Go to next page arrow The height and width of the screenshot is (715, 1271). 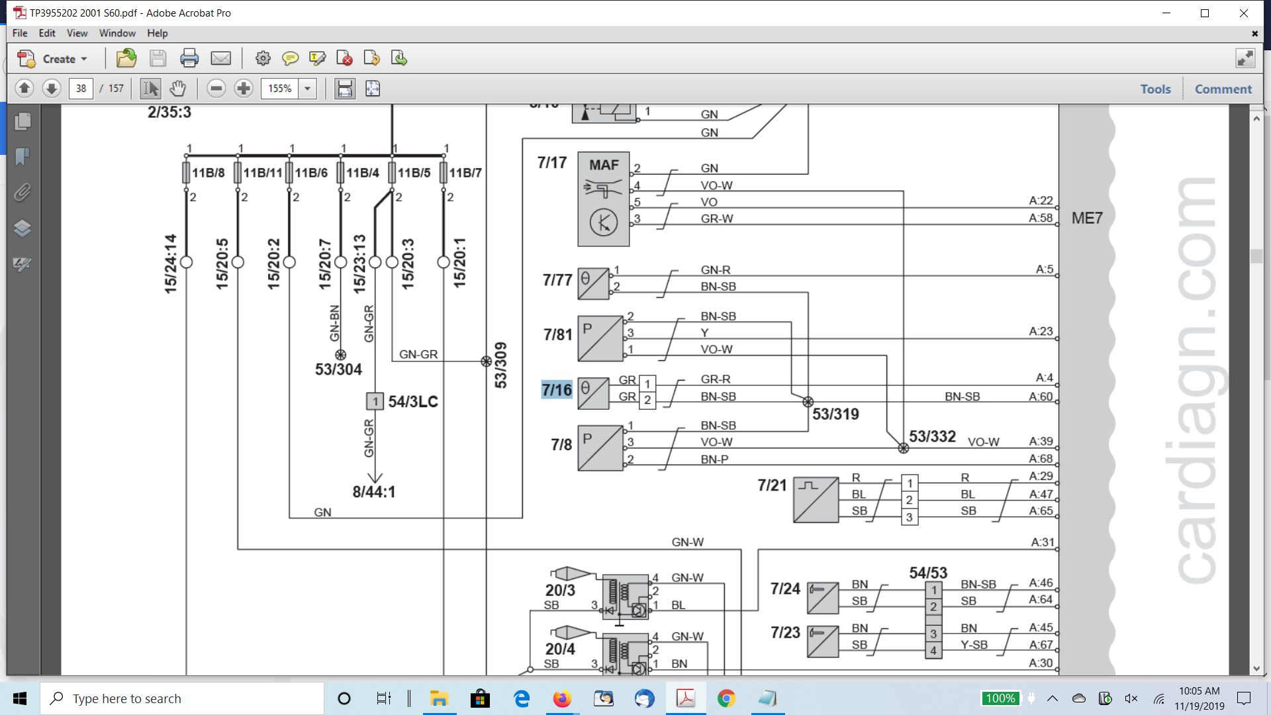coord(52,88)
